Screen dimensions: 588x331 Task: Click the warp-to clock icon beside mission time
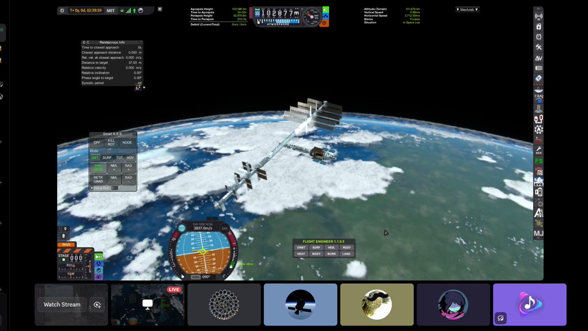pos(62,10)
